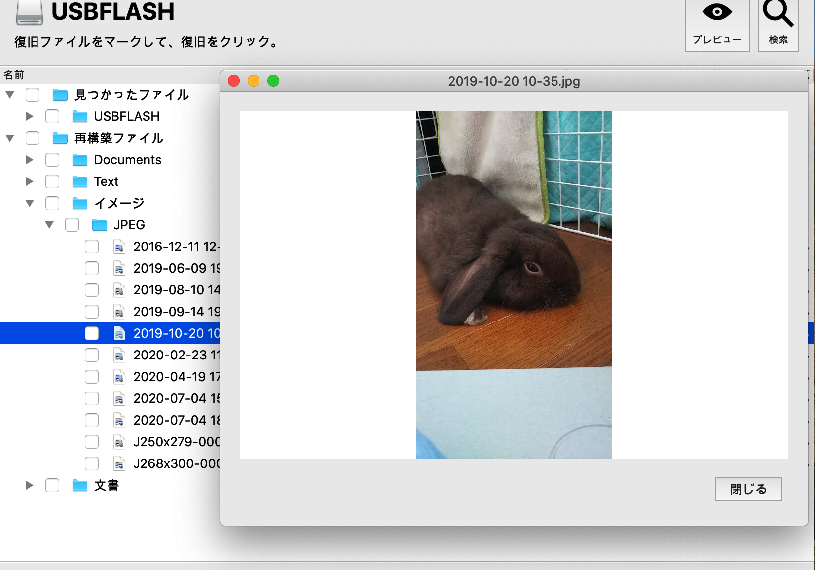Image resolution: width=815 pixels, height=570 pixels.
Task: Click file icon for 2016-12-11 image
Action: tap(119, 247)
